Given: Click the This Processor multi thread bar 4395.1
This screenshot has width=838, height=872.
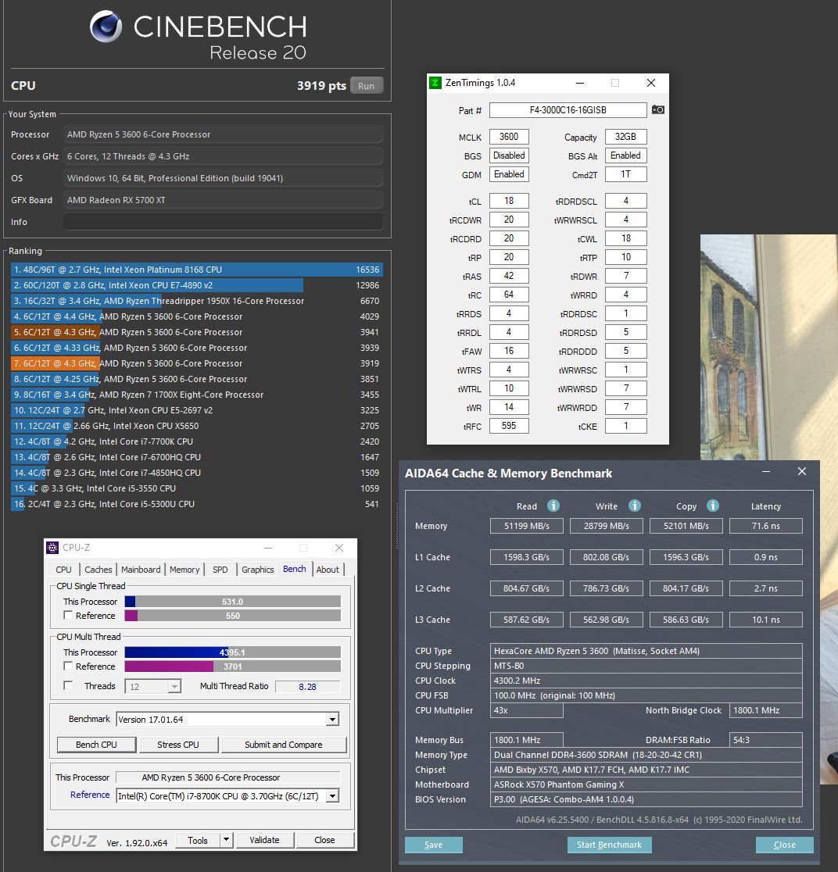Looking at the screenshot, I should click(233, 652).
